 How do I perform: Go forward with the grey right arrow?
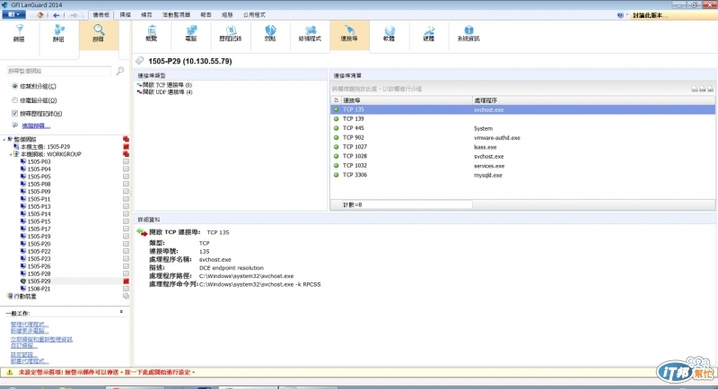click(74, 15)
